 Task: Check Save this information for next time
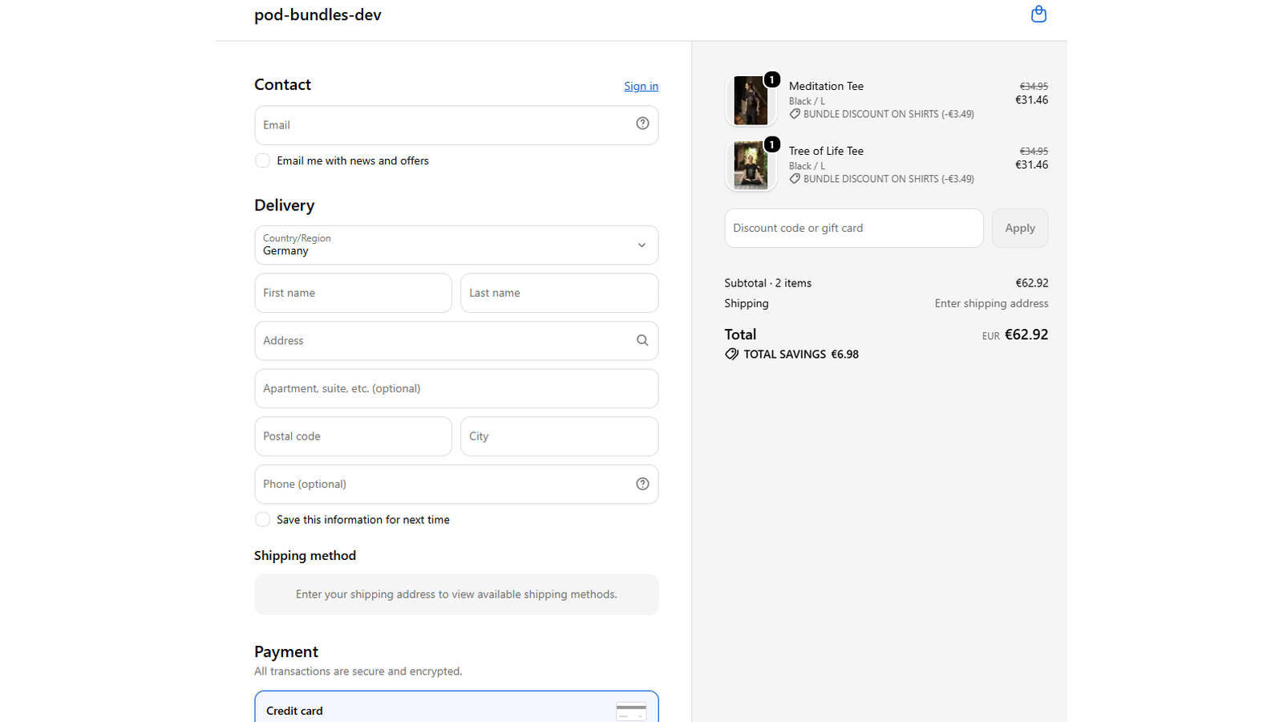tap(262, 520)
